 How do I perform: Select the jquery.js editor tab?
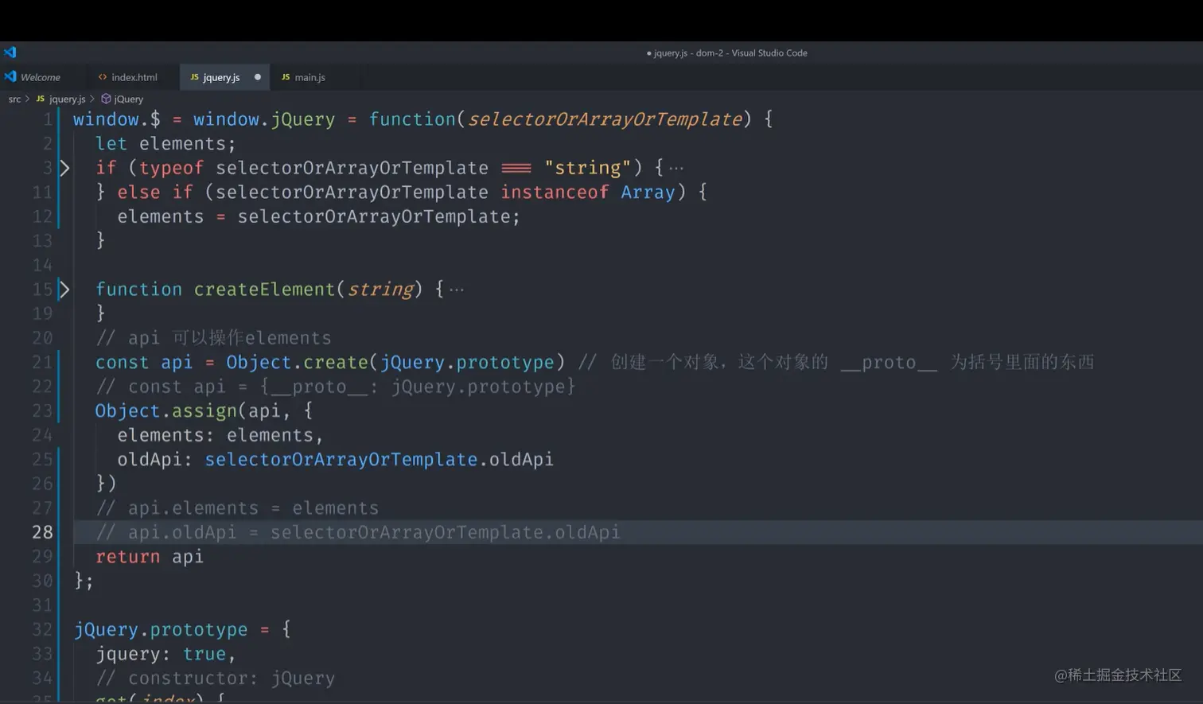coord(225,77)
